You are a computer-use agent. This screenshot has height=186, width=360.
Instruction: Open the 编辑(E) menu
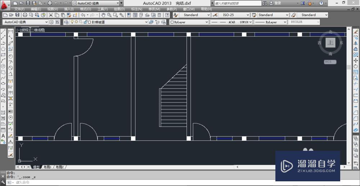click(36, 9)
